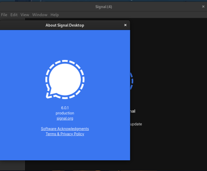Open Software Acknowledgments link
207x171 pixels.
[x=65, y=129]
